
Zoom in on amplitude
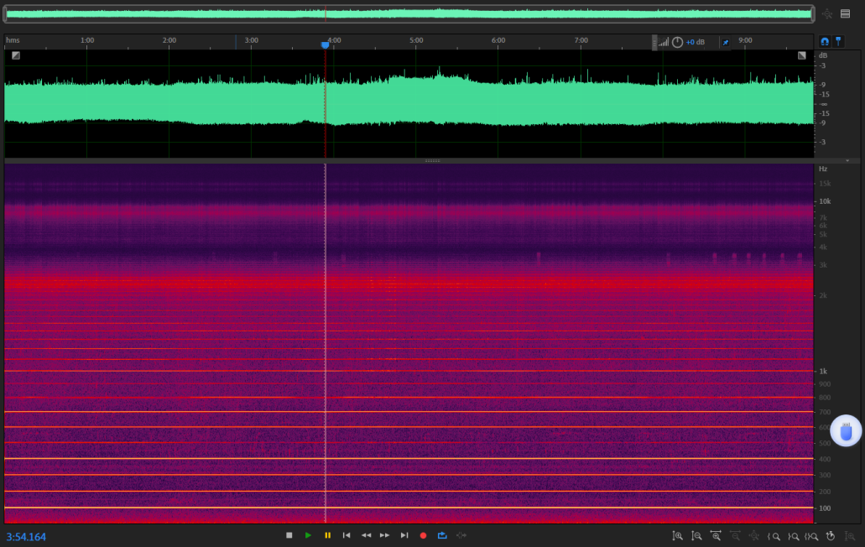tap(677, 536)
